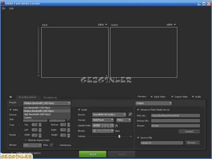212x159 pixels.
Task: Switch to Encoding Options tab
Action: [28, 97]
